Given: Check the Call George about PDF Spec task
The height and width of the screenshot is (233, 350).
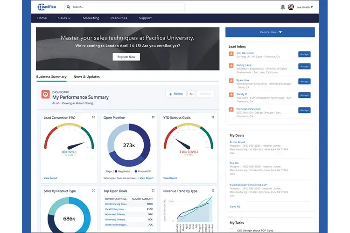Looking at the screenshot, I should point(232,230).
